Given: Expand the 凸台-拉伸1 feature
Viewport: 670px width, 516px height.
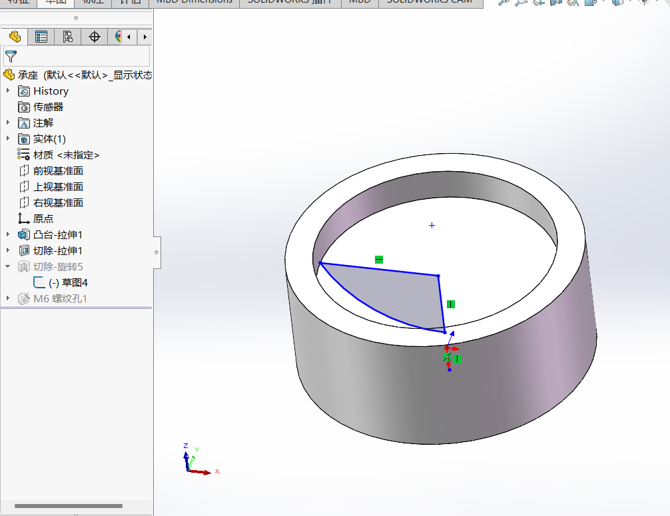Looking at the screenshot, I should pyautogui.click(x=8, y=234).
